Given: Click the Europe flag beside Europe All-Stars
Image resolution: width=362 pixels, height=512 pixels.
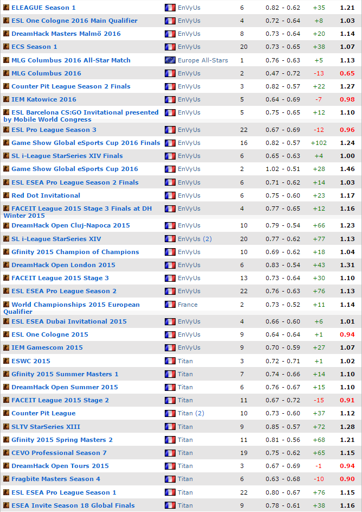Looking at the screenshot, I should point(170,60).
